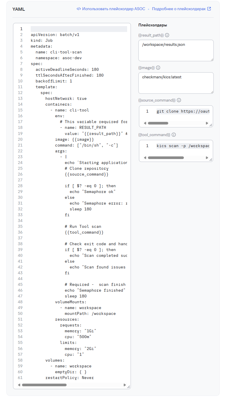Click YAML editor horizontal scrollbar thumb
This screenshot has width=231, height=397.
tap(44, 385)
